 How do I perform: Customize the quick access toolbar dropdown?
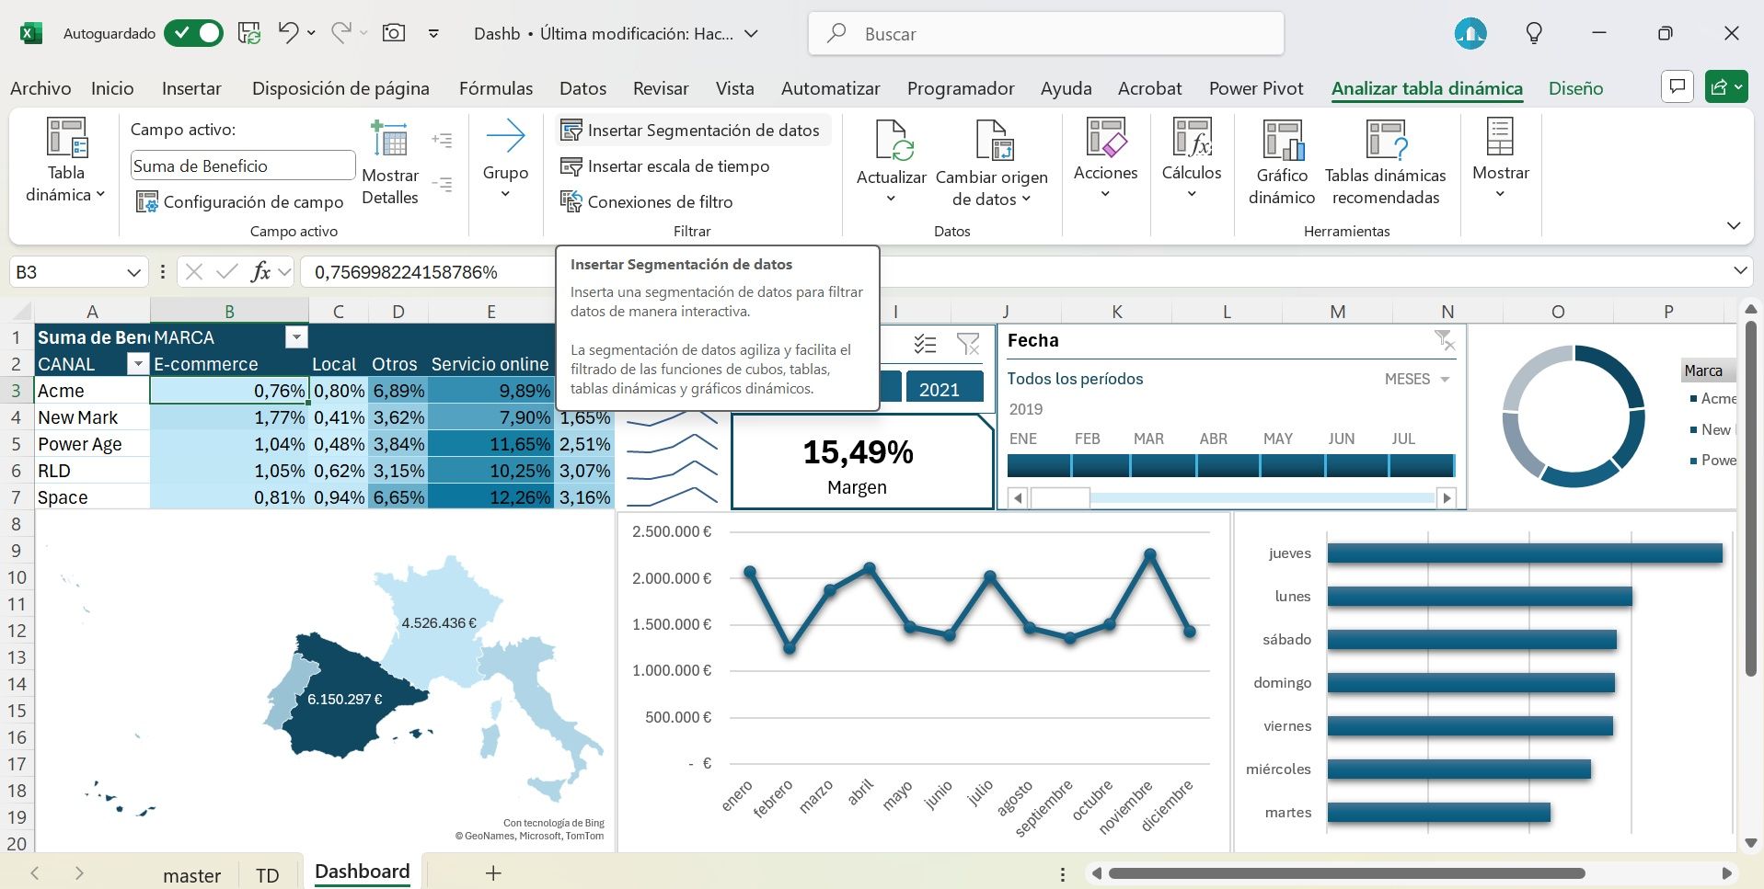[x=433, y=33]
